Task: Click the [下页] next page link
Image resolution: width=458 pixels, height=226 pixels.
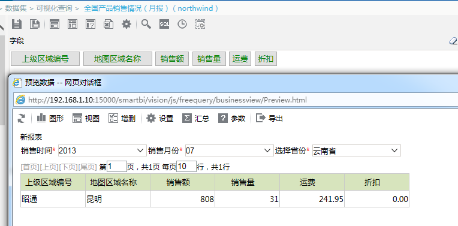Action: pyautogui.click(x=68, y=167)
